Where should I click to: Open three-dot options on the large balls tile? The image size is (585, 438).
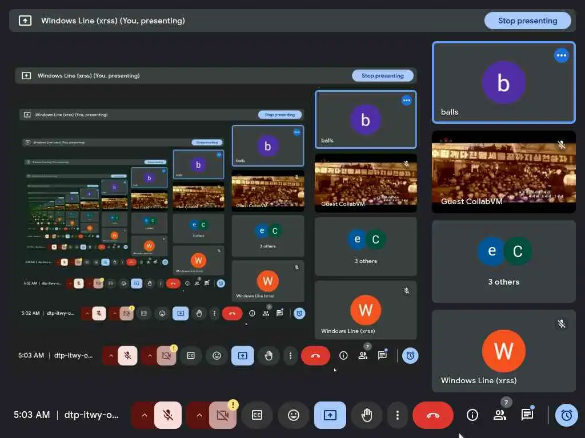pyautogui.click(x=561, y=55)
